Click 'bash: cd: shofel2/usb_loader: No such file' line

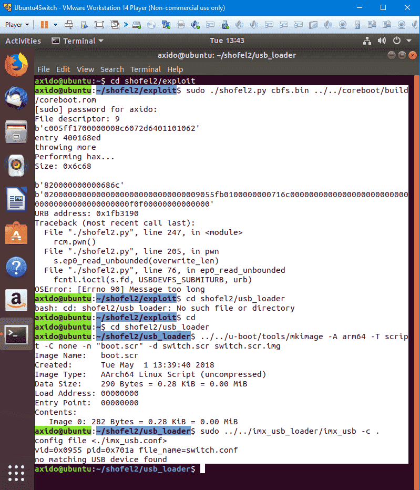pos(165,308)
